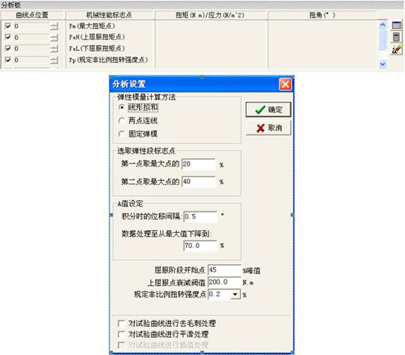Uncheck the Pm (最大扭矩点) row checkbox
This screenshot has width=405, height=355.
point(7,26)
